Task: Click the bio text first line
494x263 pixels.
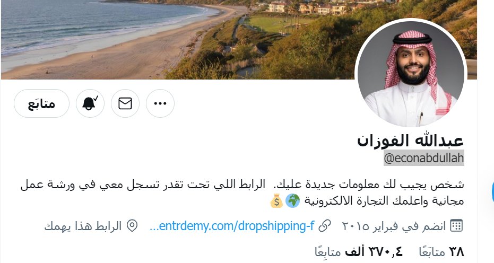Action: [x=242, y=185]
